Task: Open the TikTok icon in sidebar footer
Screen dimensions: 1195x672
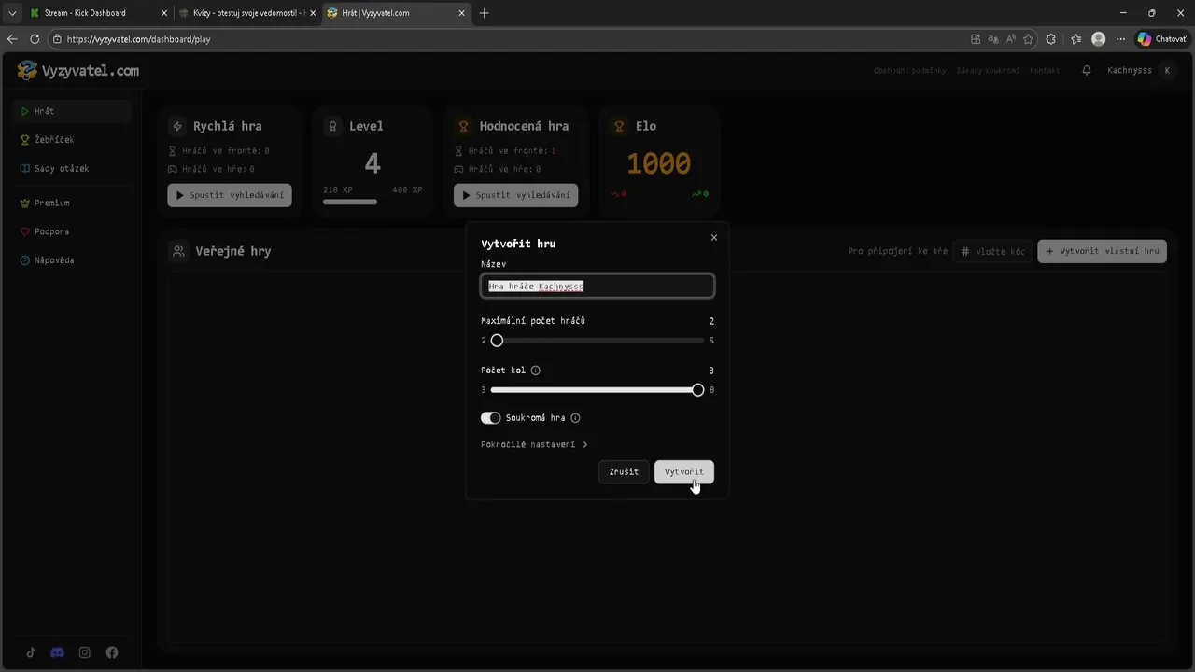Action: 31,652
